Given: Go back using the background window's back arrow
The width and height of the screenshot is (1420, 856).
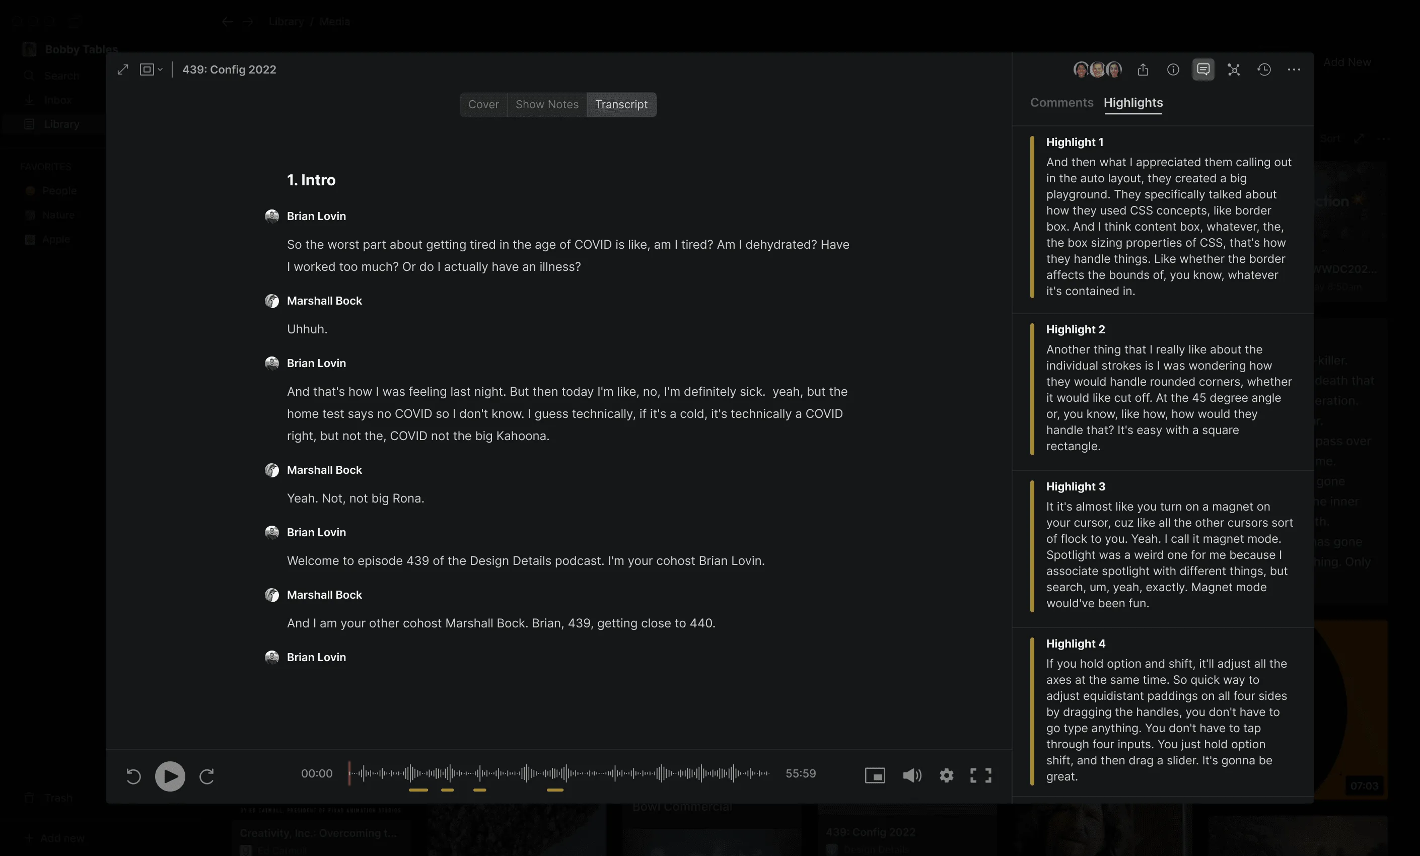Looking at the screenshot, I should pos(227,22).
